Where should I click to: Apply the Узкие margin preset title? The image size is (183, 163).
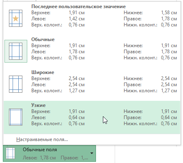[38, 105]
